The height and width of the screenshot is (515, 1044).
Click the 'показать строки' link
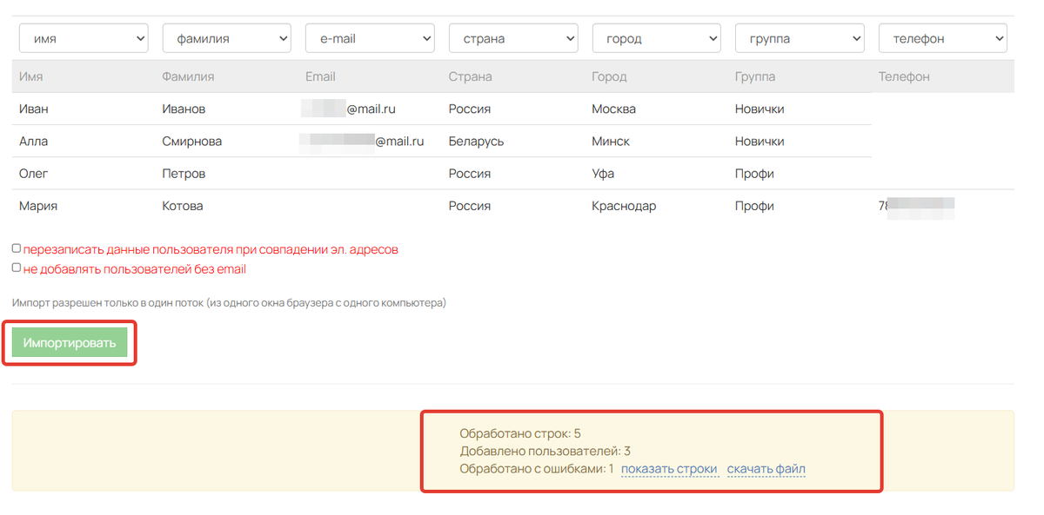pos(669,469)
